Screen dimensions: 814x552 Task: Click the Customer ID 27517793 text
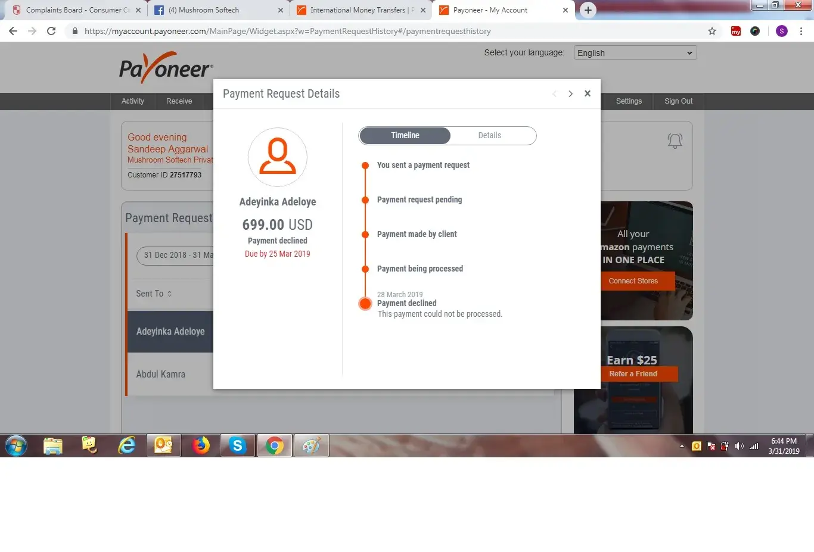click(164, 175)
